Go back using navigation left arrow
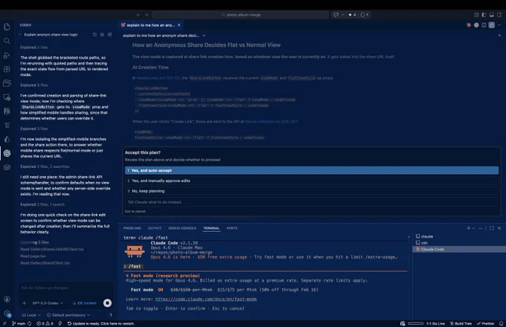The width and height of the screenshot is (506, 327). pos(138,15)
